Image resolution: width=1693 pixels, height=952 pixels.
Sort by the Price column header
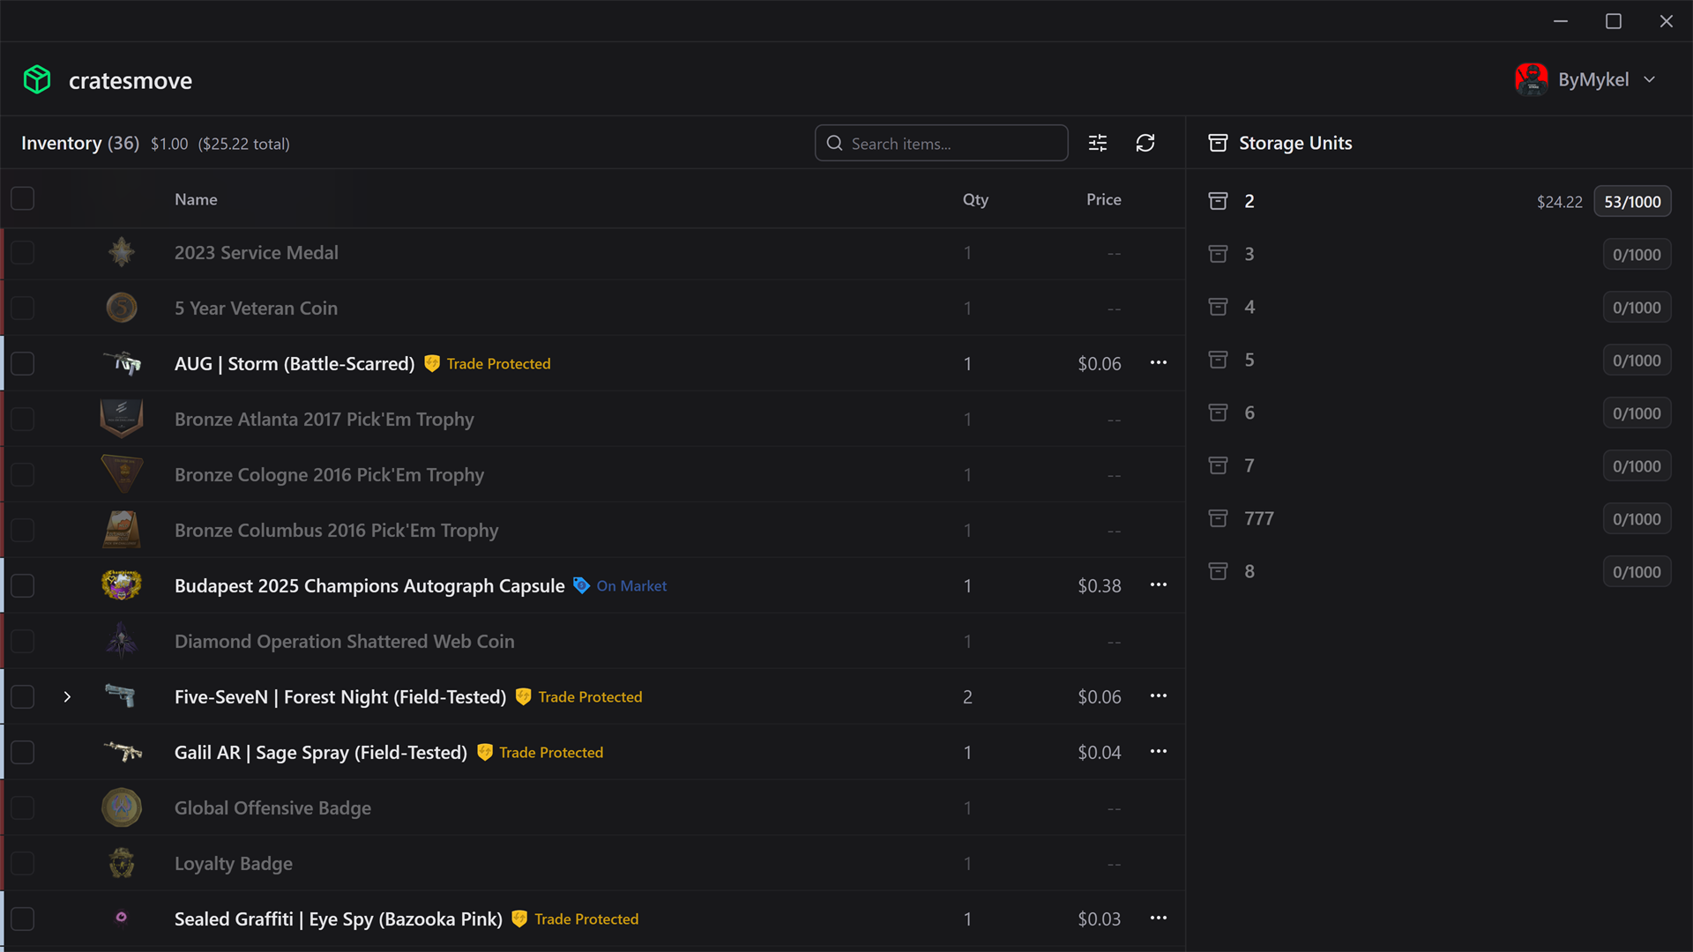[1104, 199]
